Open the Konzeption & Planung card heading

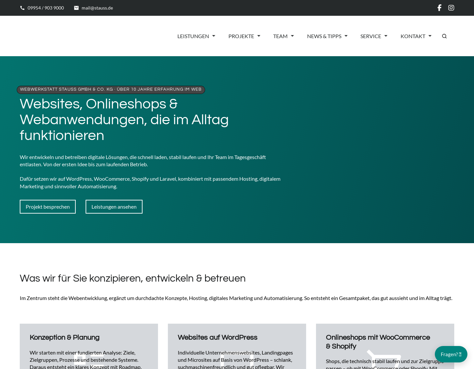click(x=65, y=337)
